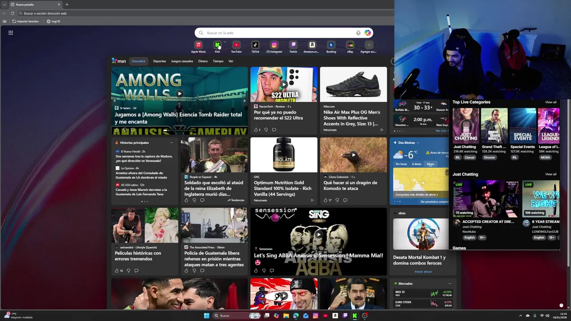Click the web search field
This screenshot has width=571, height=321.
[284, 33]
